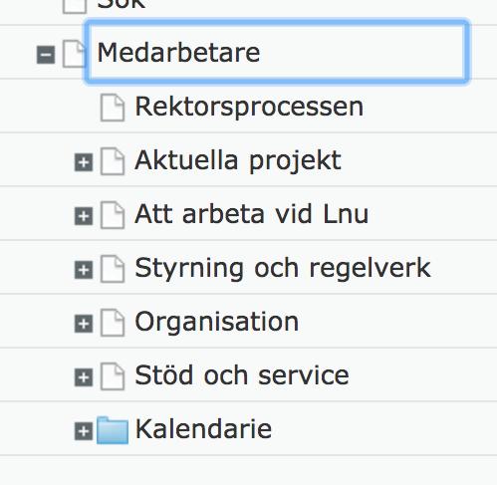Image resolution: width=497 pixels, height=485 pixels.
Task: Select the Styrning och regelverk page
Action: [x=283, y=268]
